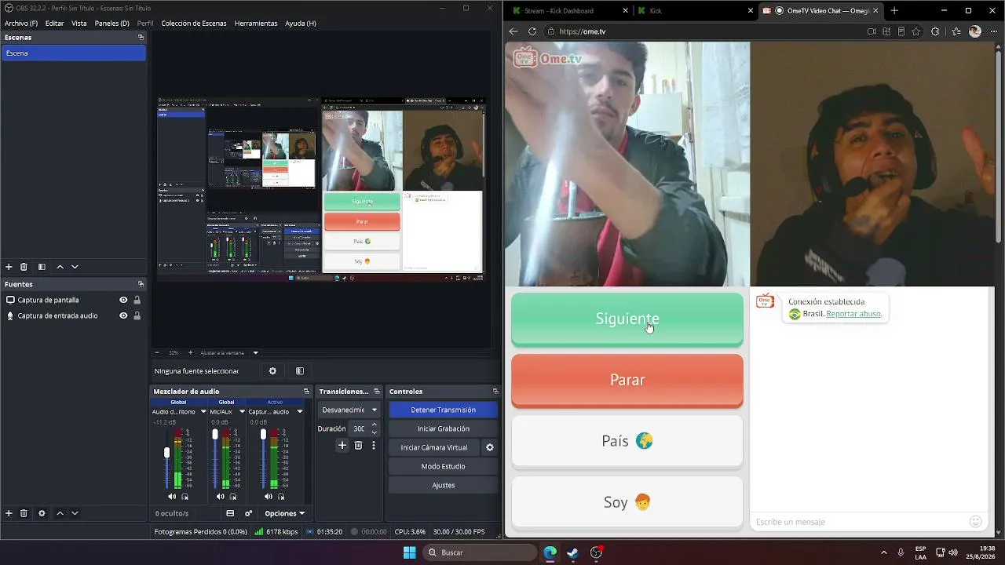Image resolution: width=1005 pixels, height=565 pixels.
Task: Toggle lock on Captura de entrada audio
Action: point(137,315)
